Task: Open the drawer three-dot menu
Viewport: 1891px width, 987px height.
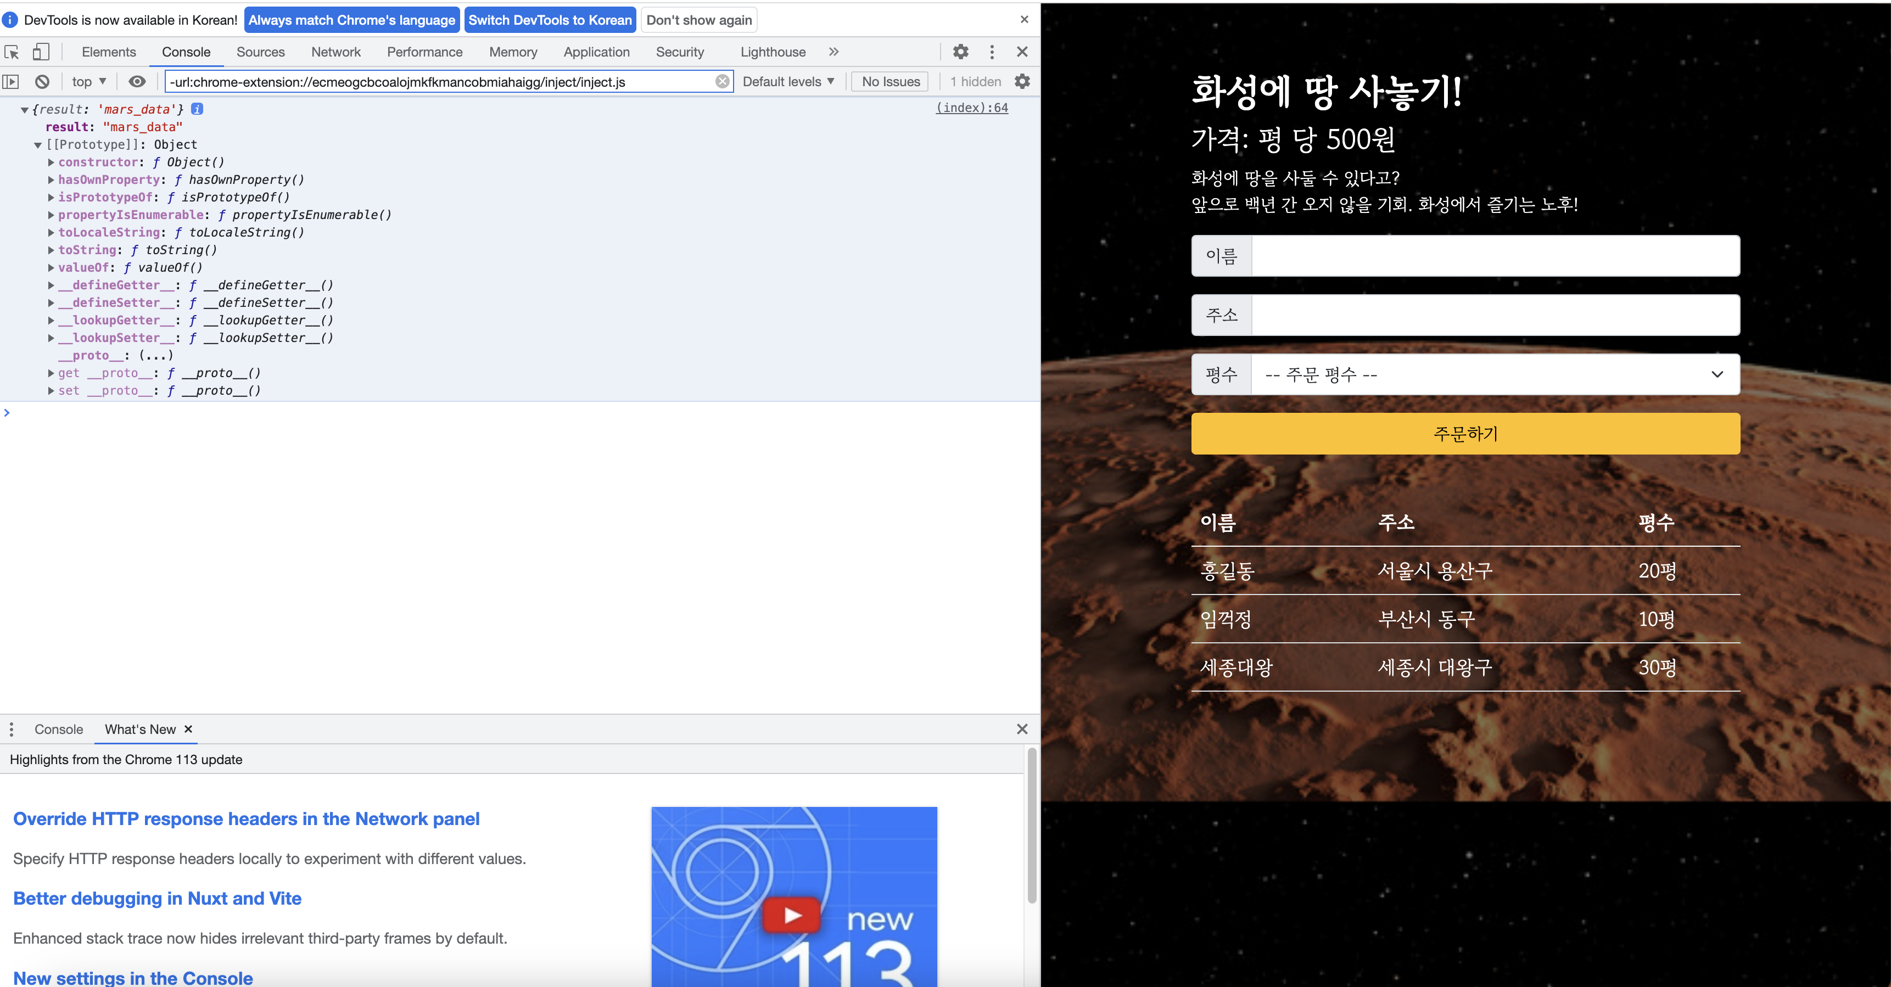Action: 11,730
